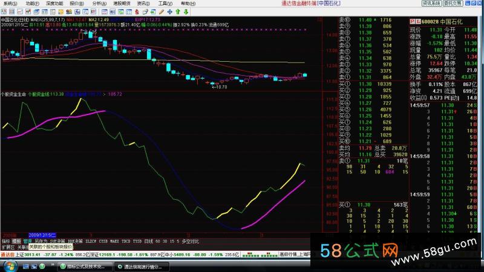Click the yellow folder toolbar icon
The height and width of the screenshot is (272, 484).
[x=61, y=12]
